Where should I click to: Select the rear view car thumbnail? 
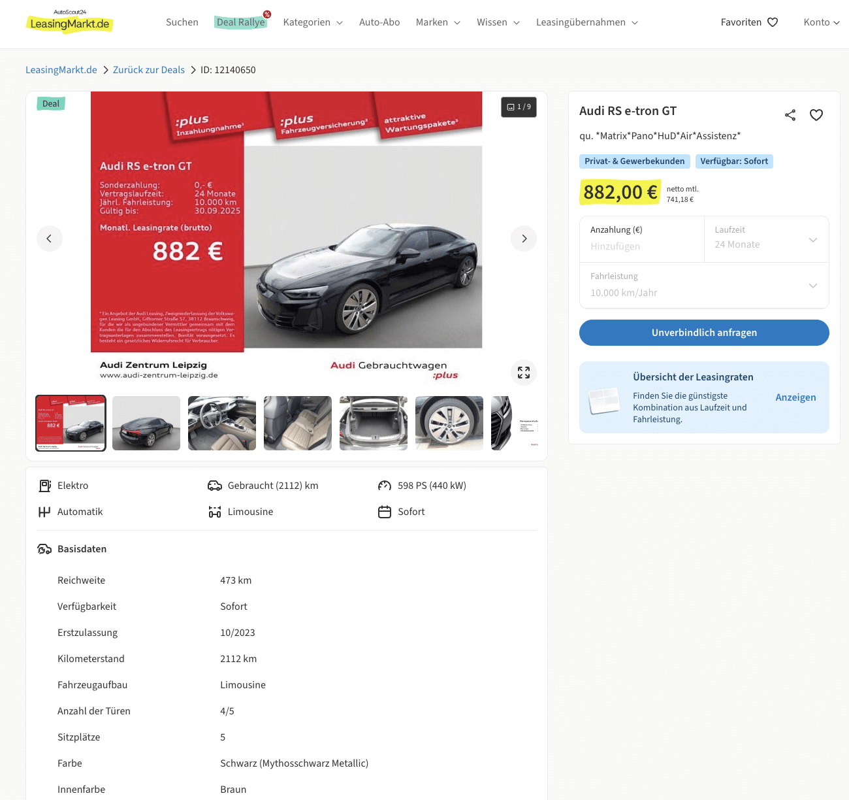tap(146, 423)
